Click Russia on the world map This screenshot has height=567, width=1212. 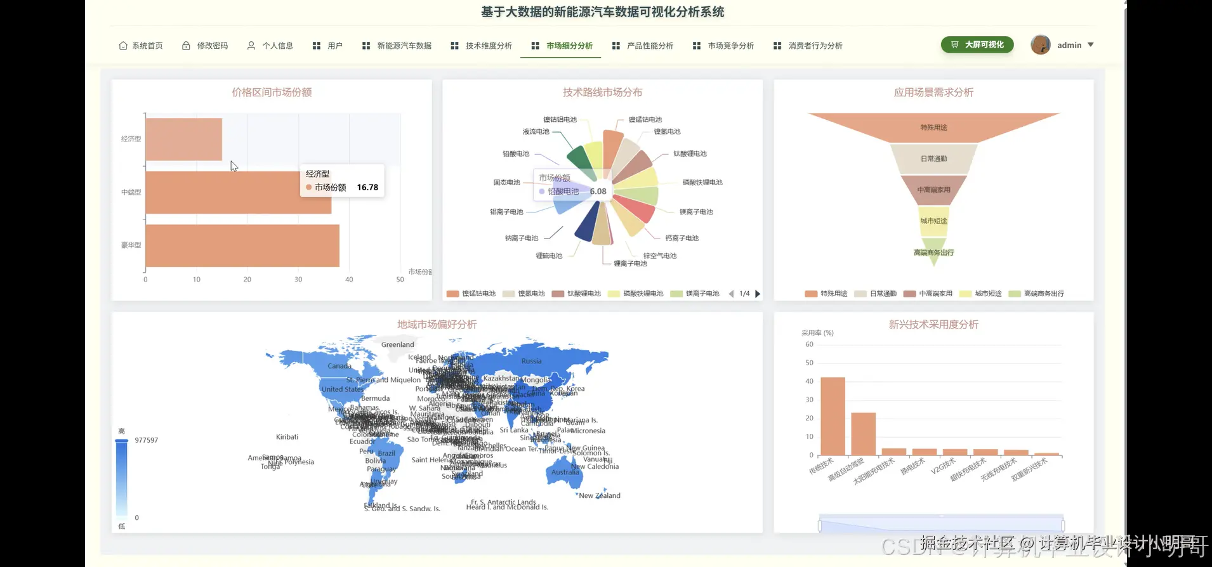pyautogui.click(x=531, y=362)
